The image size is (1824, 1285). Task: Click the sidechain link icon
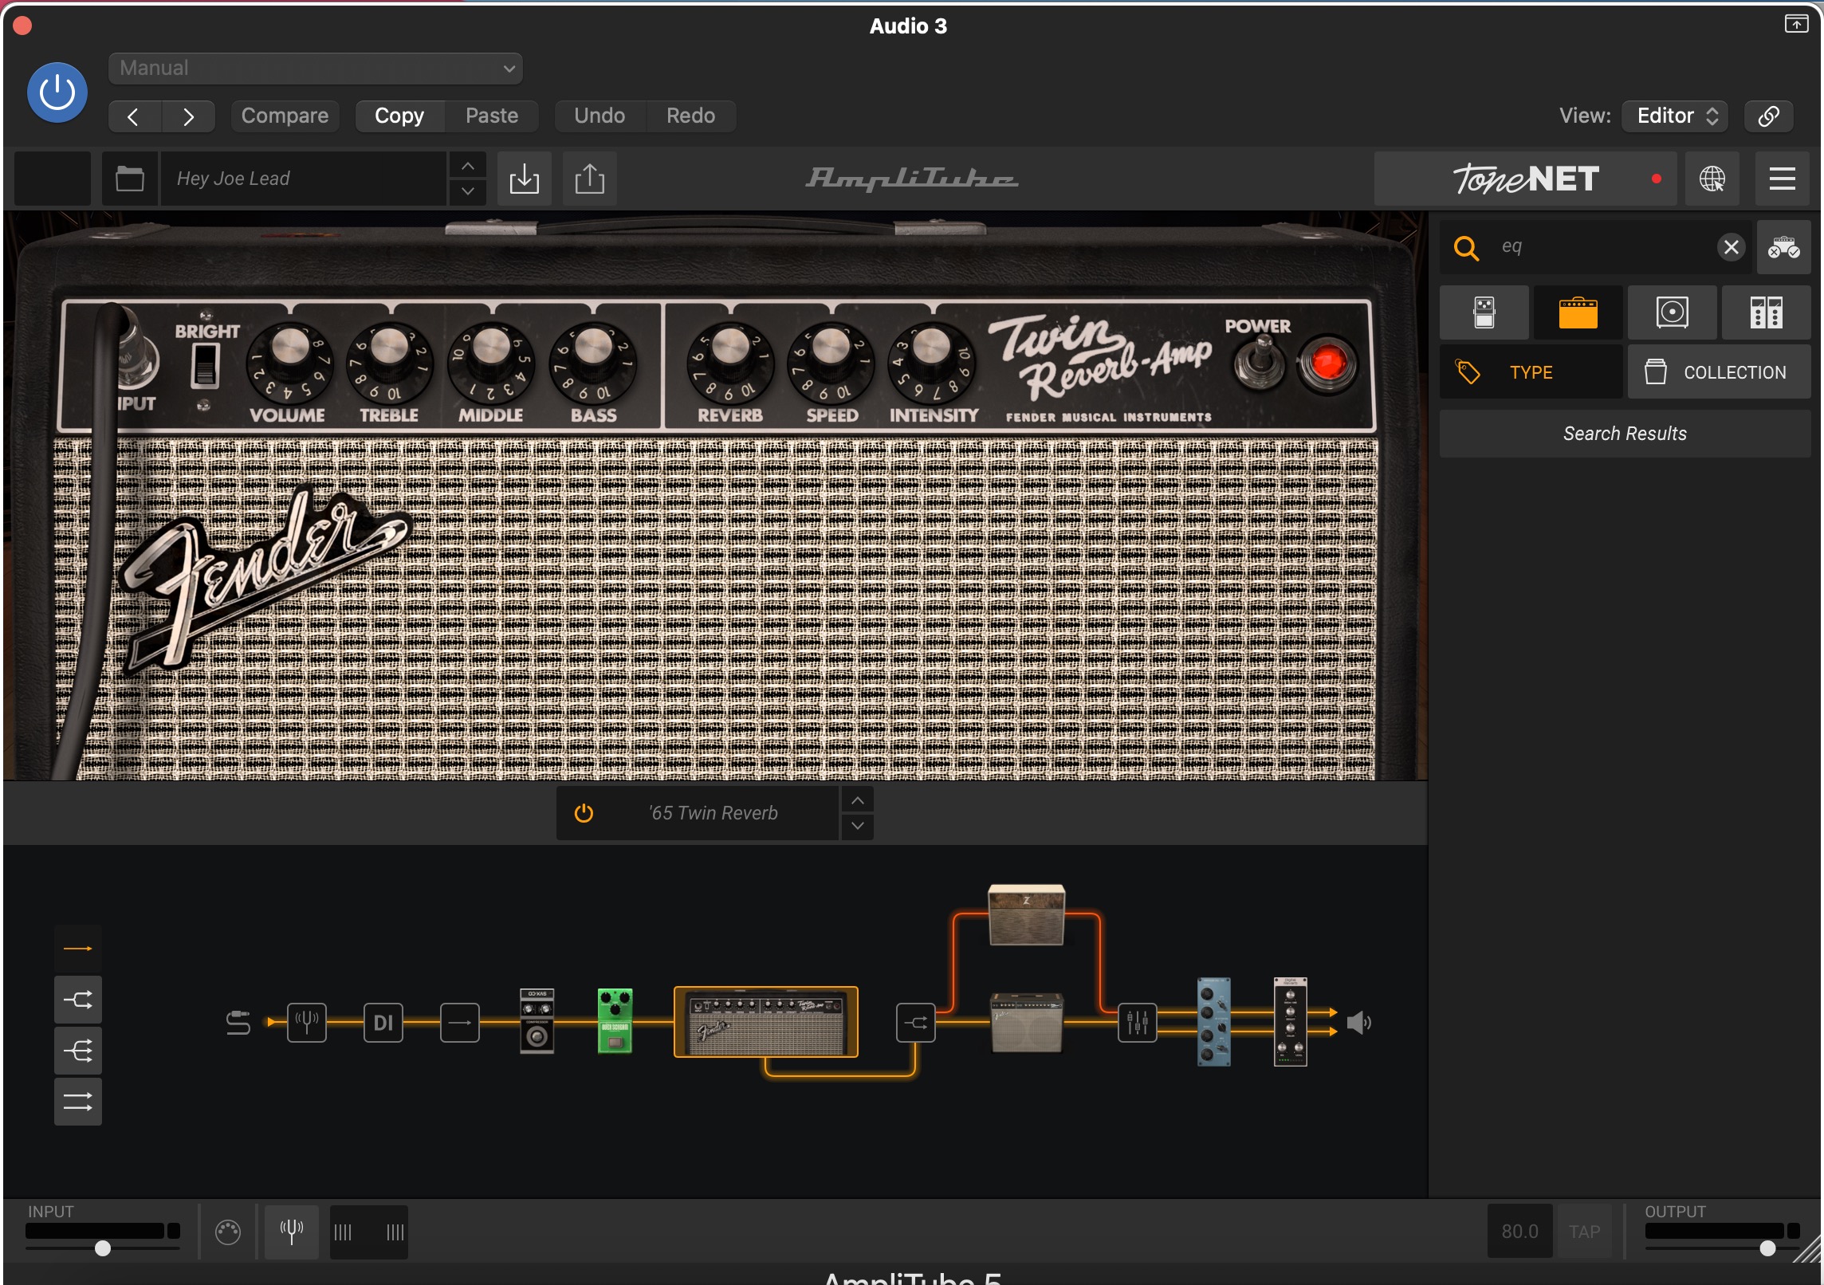pos(1768,116)
